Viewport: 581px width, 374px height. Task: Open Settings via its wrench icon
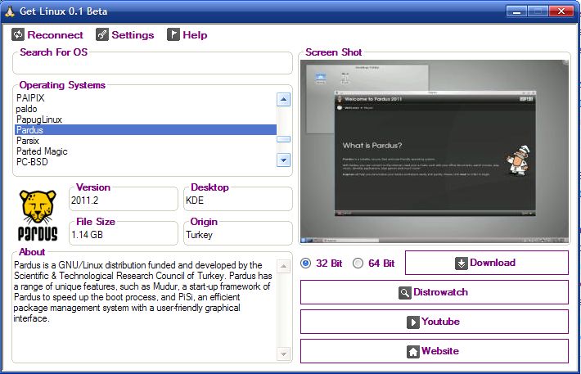102,34
